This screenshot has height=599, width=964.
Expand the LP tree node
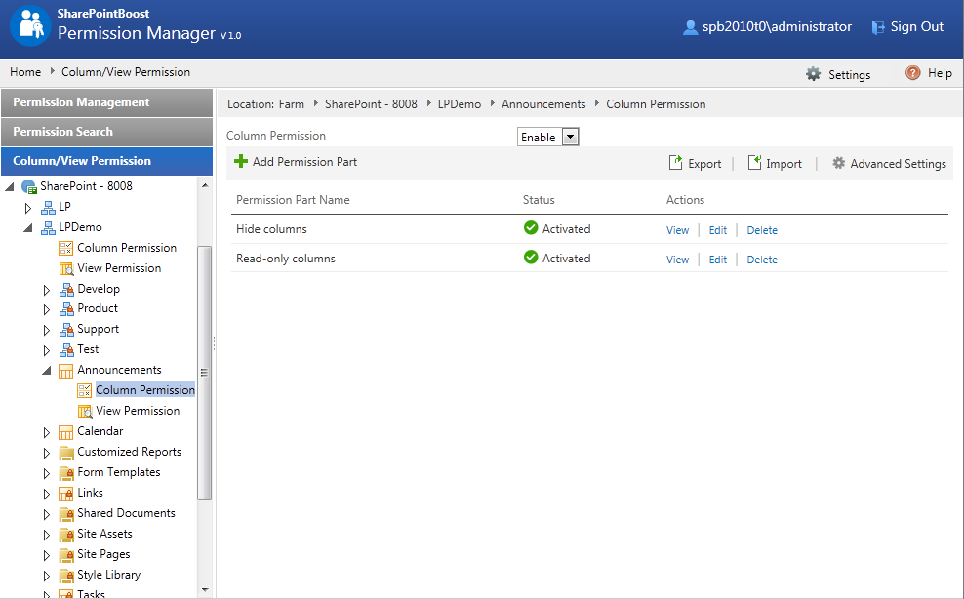27,208
